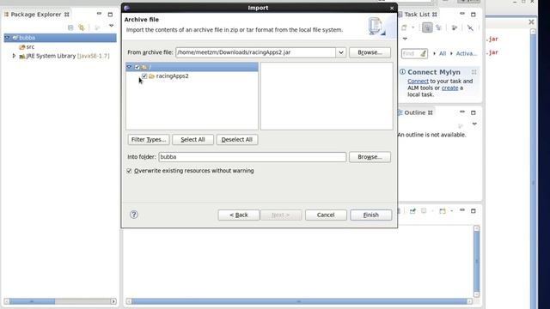
Task: Uncheck the racingApps2 folder checkbox
Action: (144, 76)
